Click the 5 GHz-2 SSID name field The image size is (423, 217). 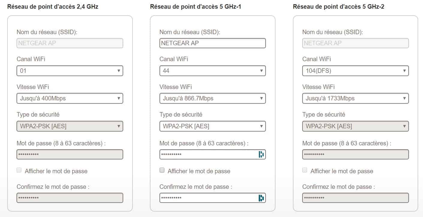[355, 43]
